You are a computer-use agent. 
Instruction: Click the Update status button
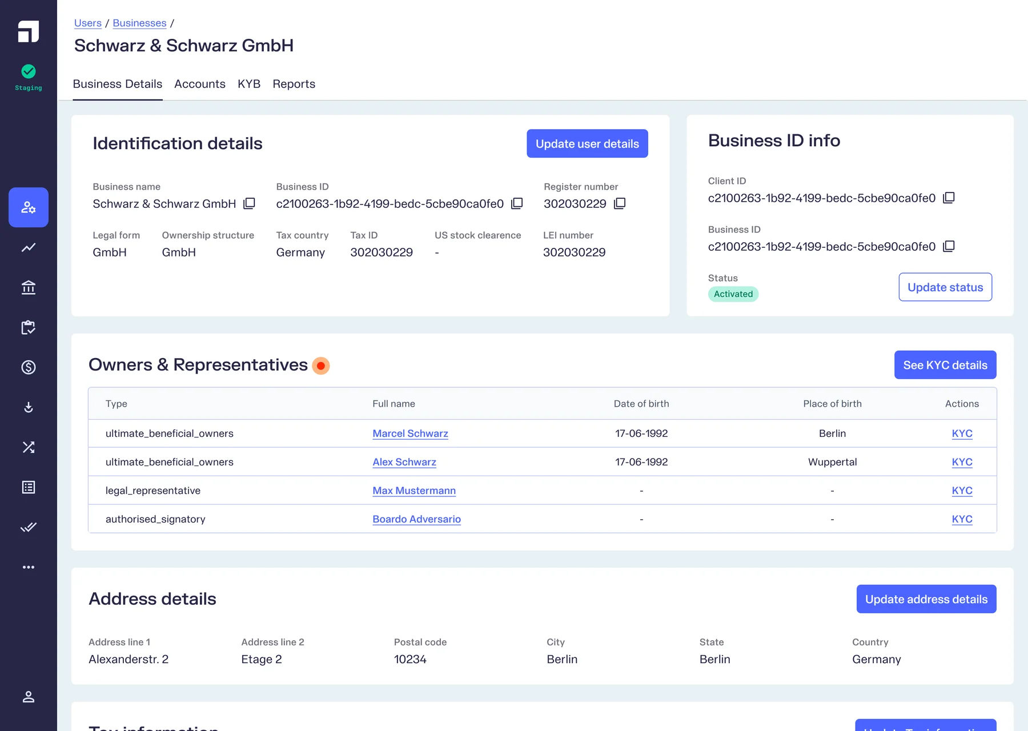point(945,287)
